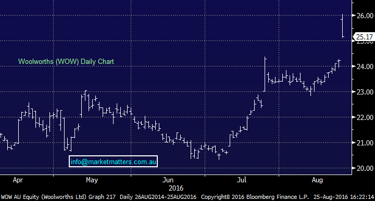The width and height of the screenshot is (375, 201).
Task: Click the 25-Aug-2016 16:22:14 timestamp
Action: click(344, 197)
